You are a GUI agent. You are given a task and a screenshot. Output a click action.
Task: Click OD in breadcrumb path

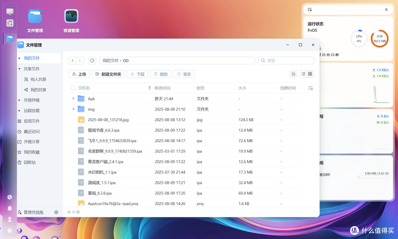[x=126, y=61]
